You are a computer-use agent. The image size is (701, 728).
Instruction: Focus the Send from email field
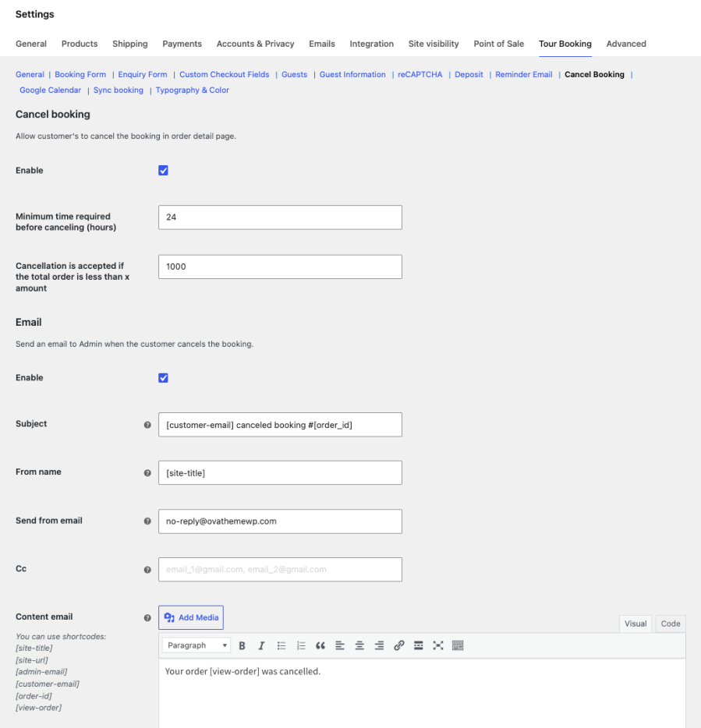point(280,521)
